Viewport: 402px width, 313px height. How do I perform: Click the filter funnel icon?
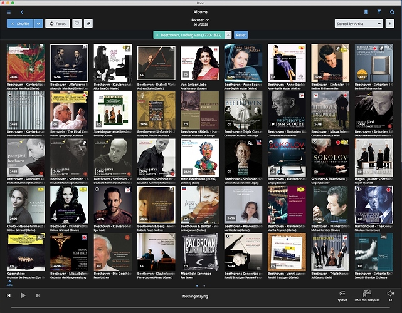379,12
